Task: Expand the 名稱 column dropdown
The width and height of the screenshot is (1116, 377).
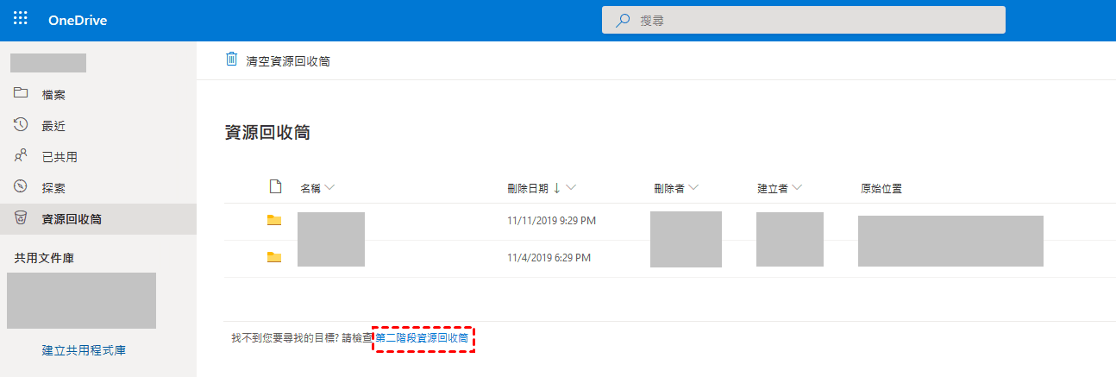Action: (x=329, y=188)
